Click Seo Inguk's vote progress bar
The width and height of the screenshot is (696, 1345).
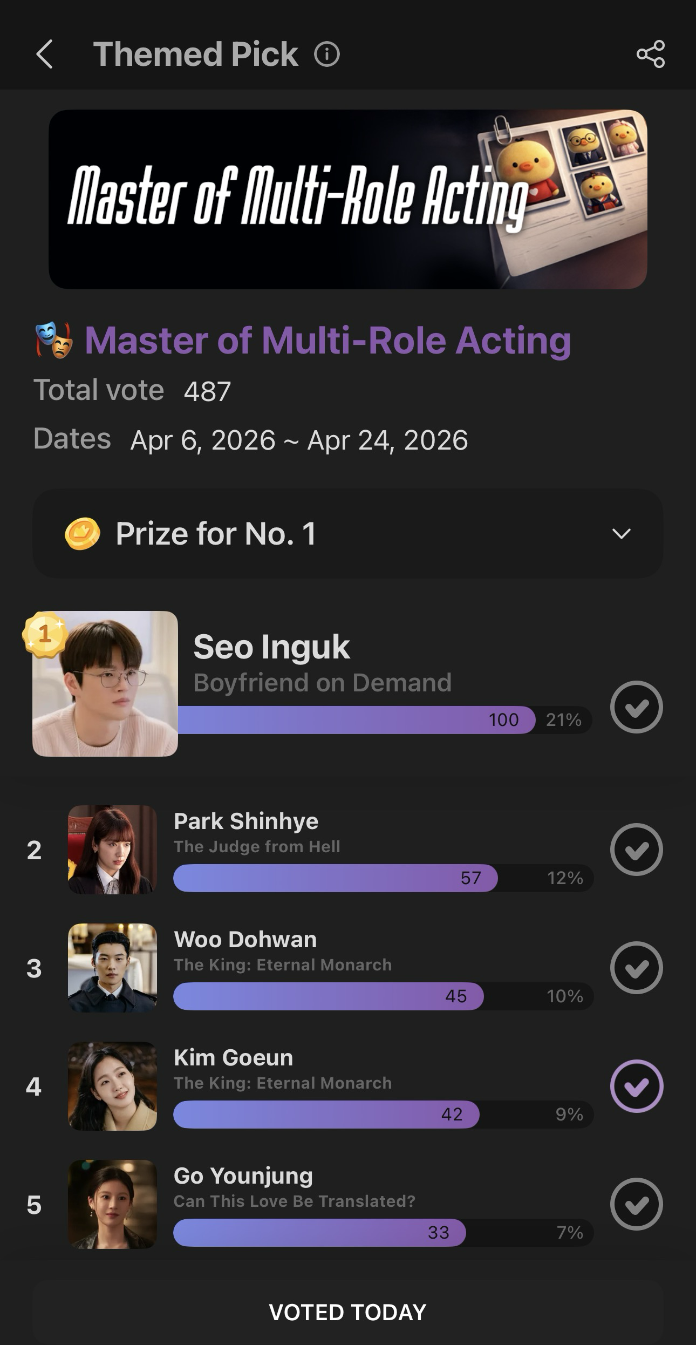click(x=356, y=719)
